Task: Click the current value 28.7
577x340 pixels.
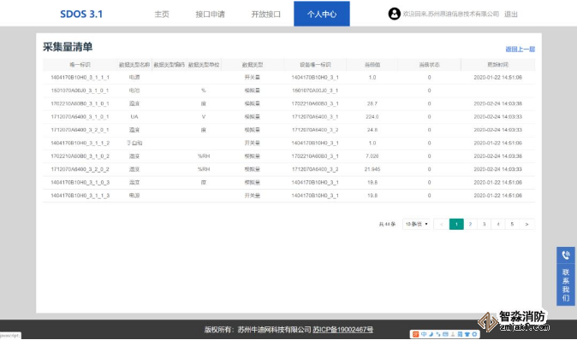Action: [x=372, y=103]
